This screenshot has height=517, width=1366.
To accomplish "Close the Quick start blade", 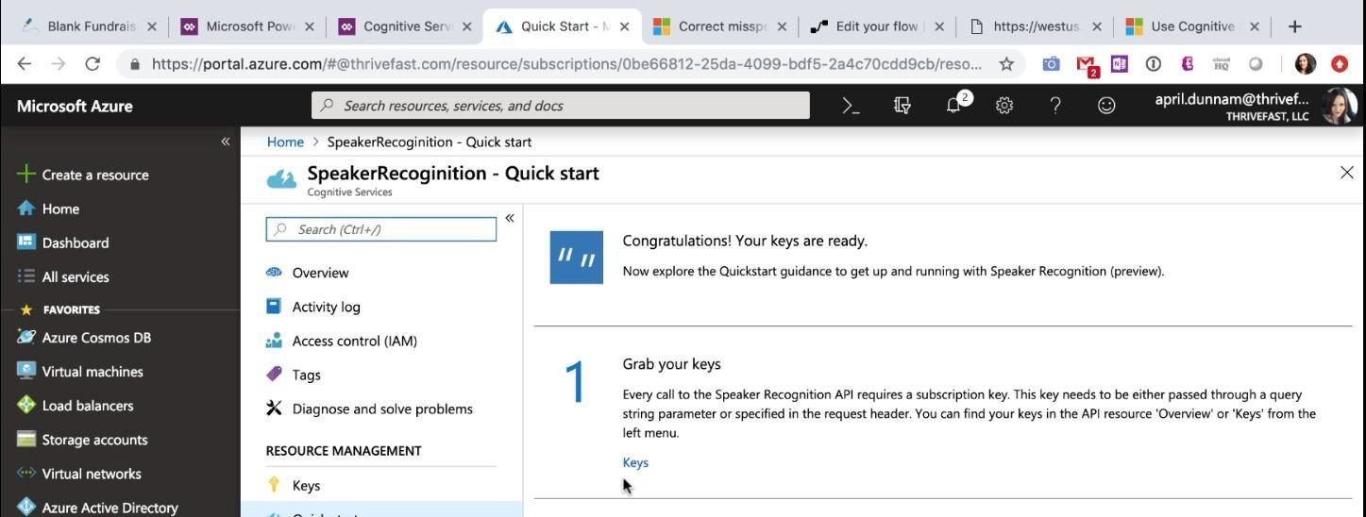I will pyautogui.click(x=1347, y=173).
